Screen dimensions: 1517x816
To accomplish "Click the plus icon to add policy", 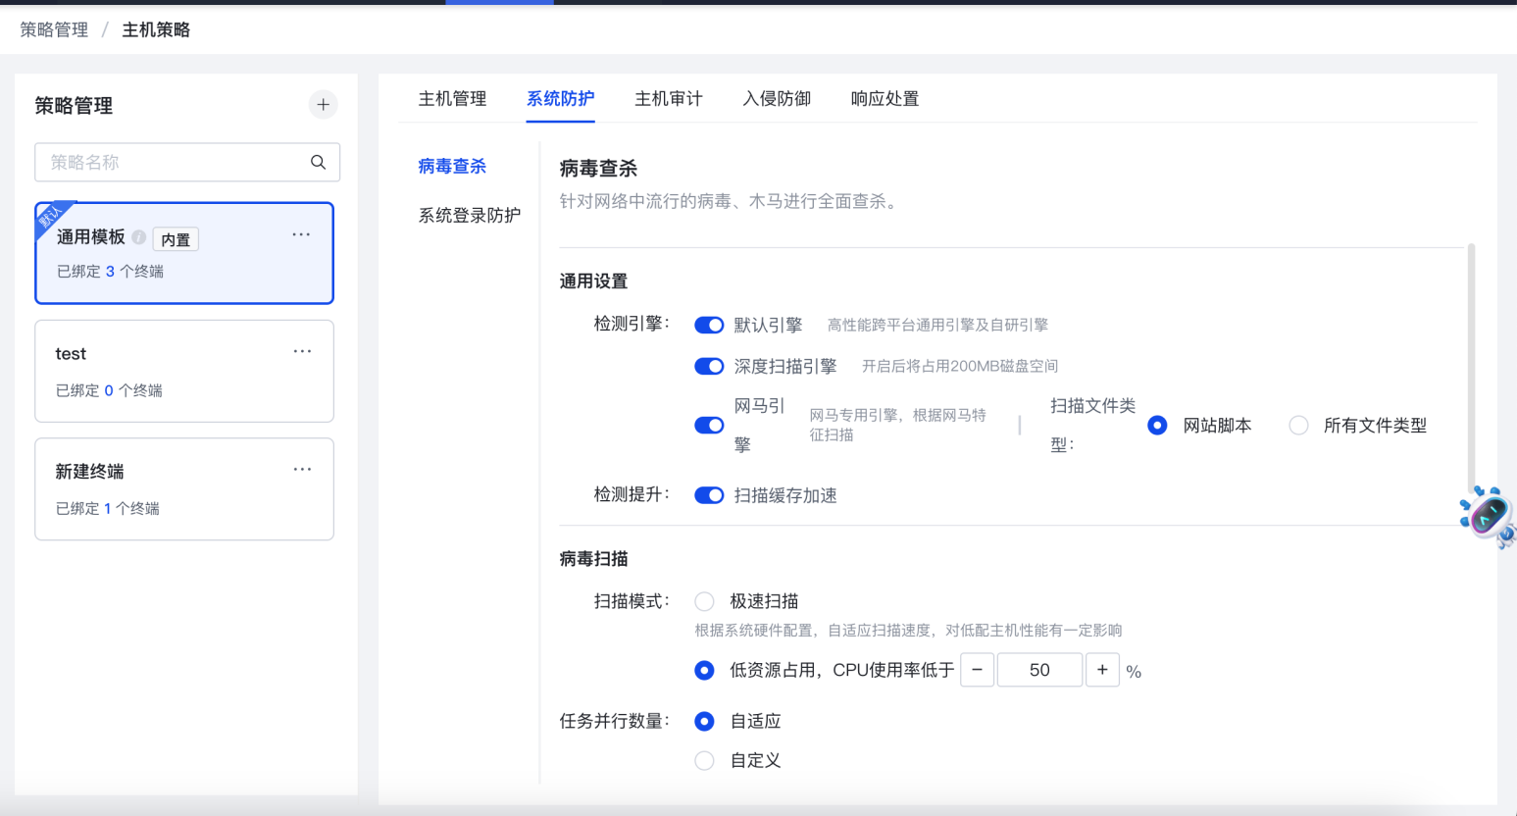I will click(x=323, y=105).
